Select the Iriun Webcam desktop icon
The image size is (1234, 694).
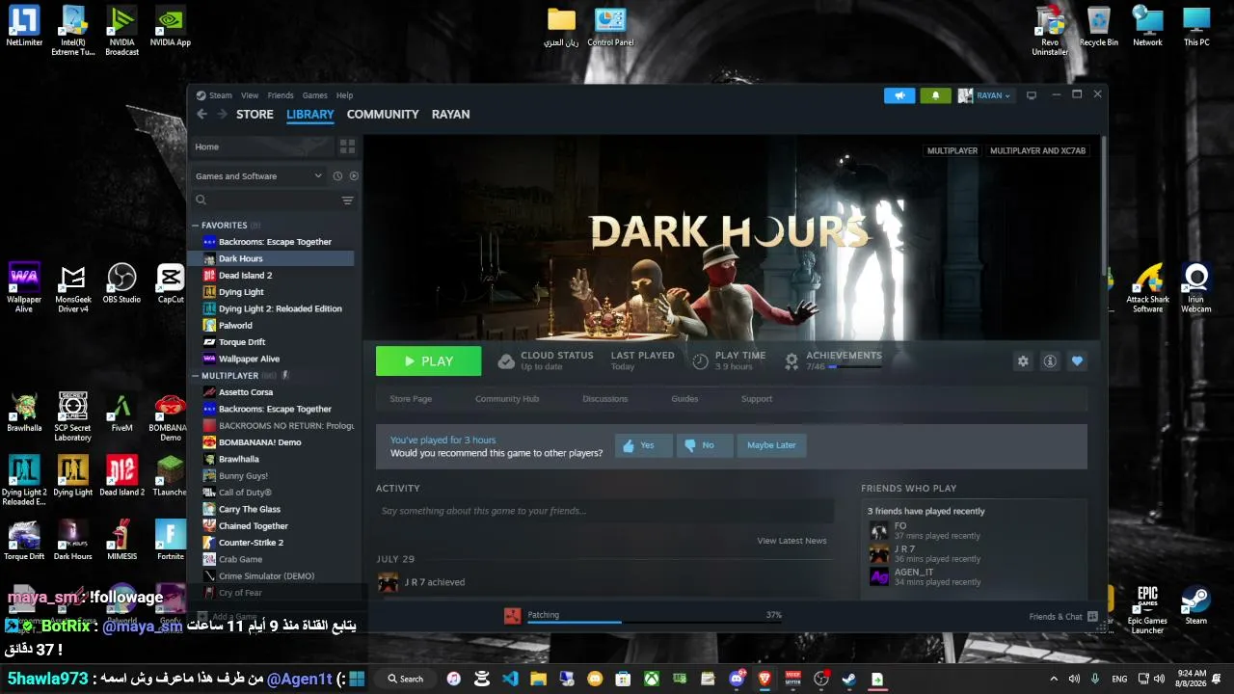(x=1196, y=288)
